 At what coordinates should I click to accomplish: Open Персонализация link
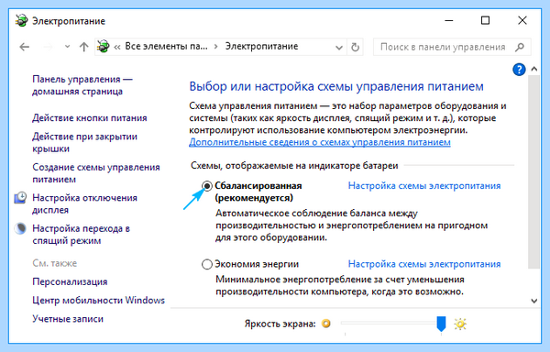(70, 282)
